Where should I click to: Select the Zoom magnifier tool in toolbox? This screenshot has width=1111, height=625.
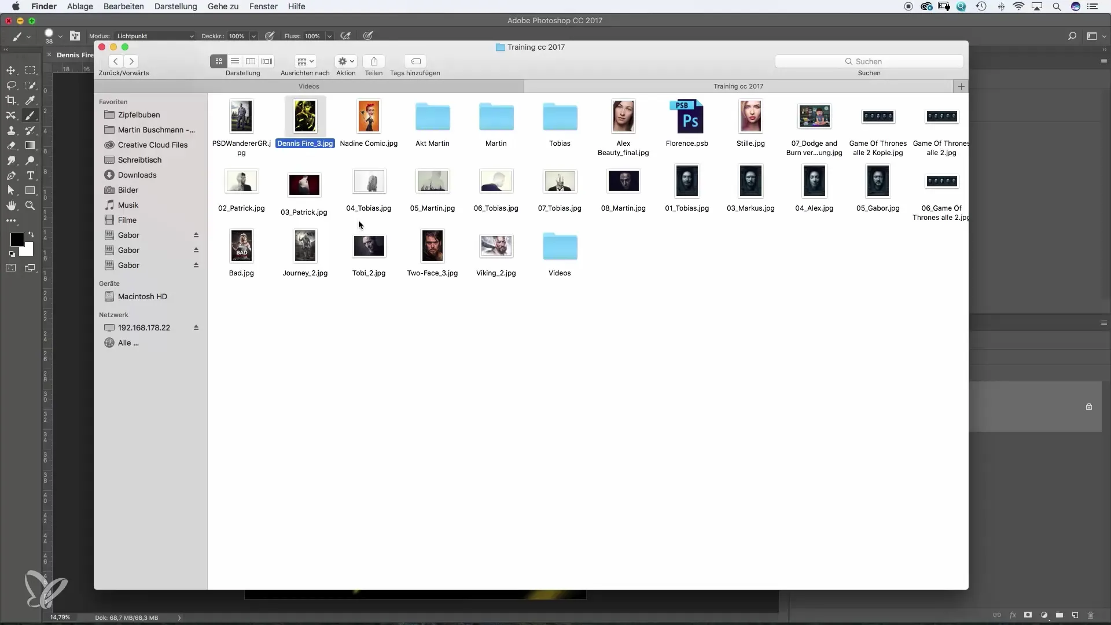click(30, 205)
